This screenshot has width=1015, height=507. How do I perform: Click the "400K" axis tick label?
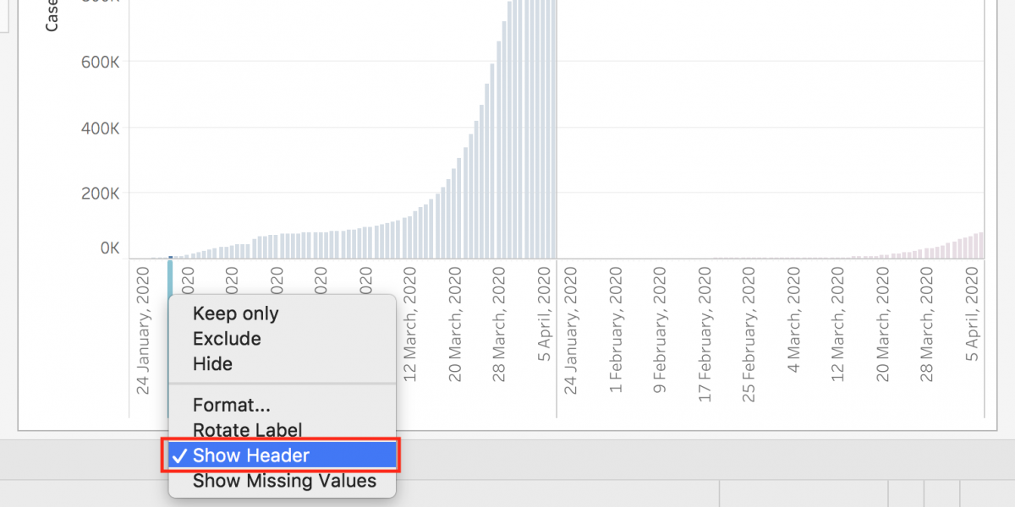point(101,128)
